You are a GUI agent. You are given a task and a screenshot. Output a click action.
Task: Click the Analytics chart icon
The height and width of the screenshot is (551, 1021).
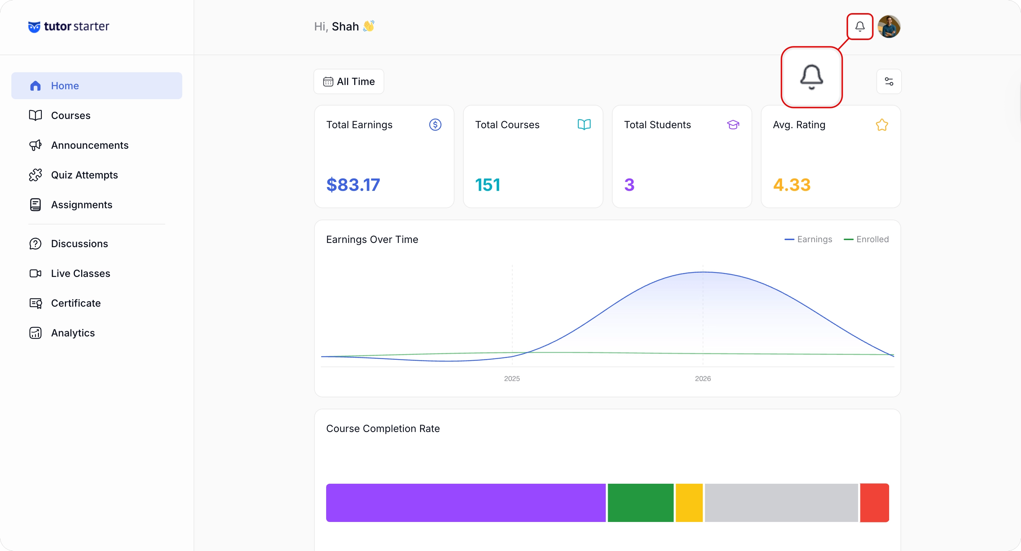(x=35, y=333)
